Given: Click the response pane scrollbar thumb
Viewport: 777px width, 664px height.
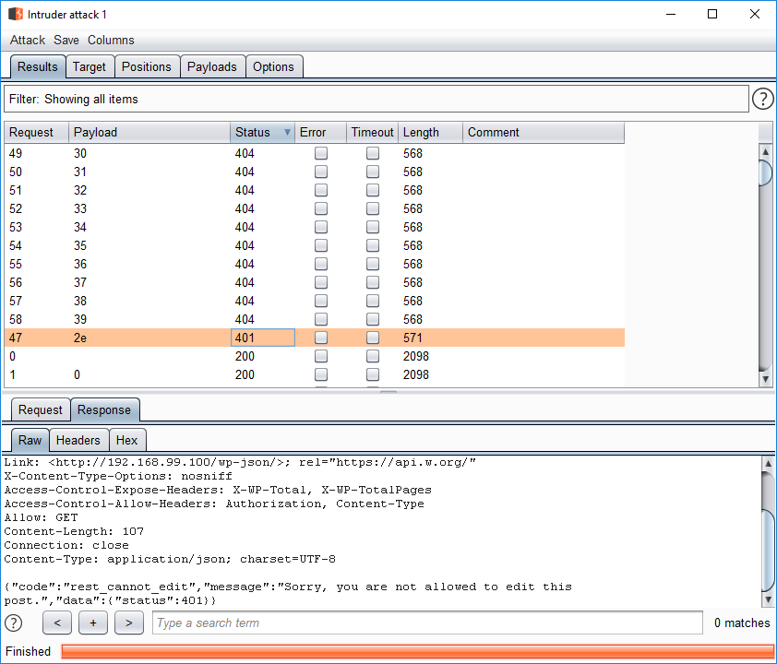Looking at the screenshot, I should pos(768,551).
